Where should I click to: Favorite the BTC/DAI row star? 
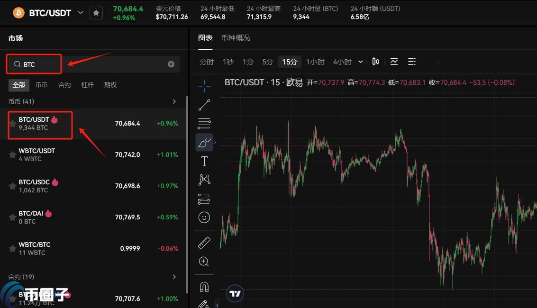coord(13,217)
